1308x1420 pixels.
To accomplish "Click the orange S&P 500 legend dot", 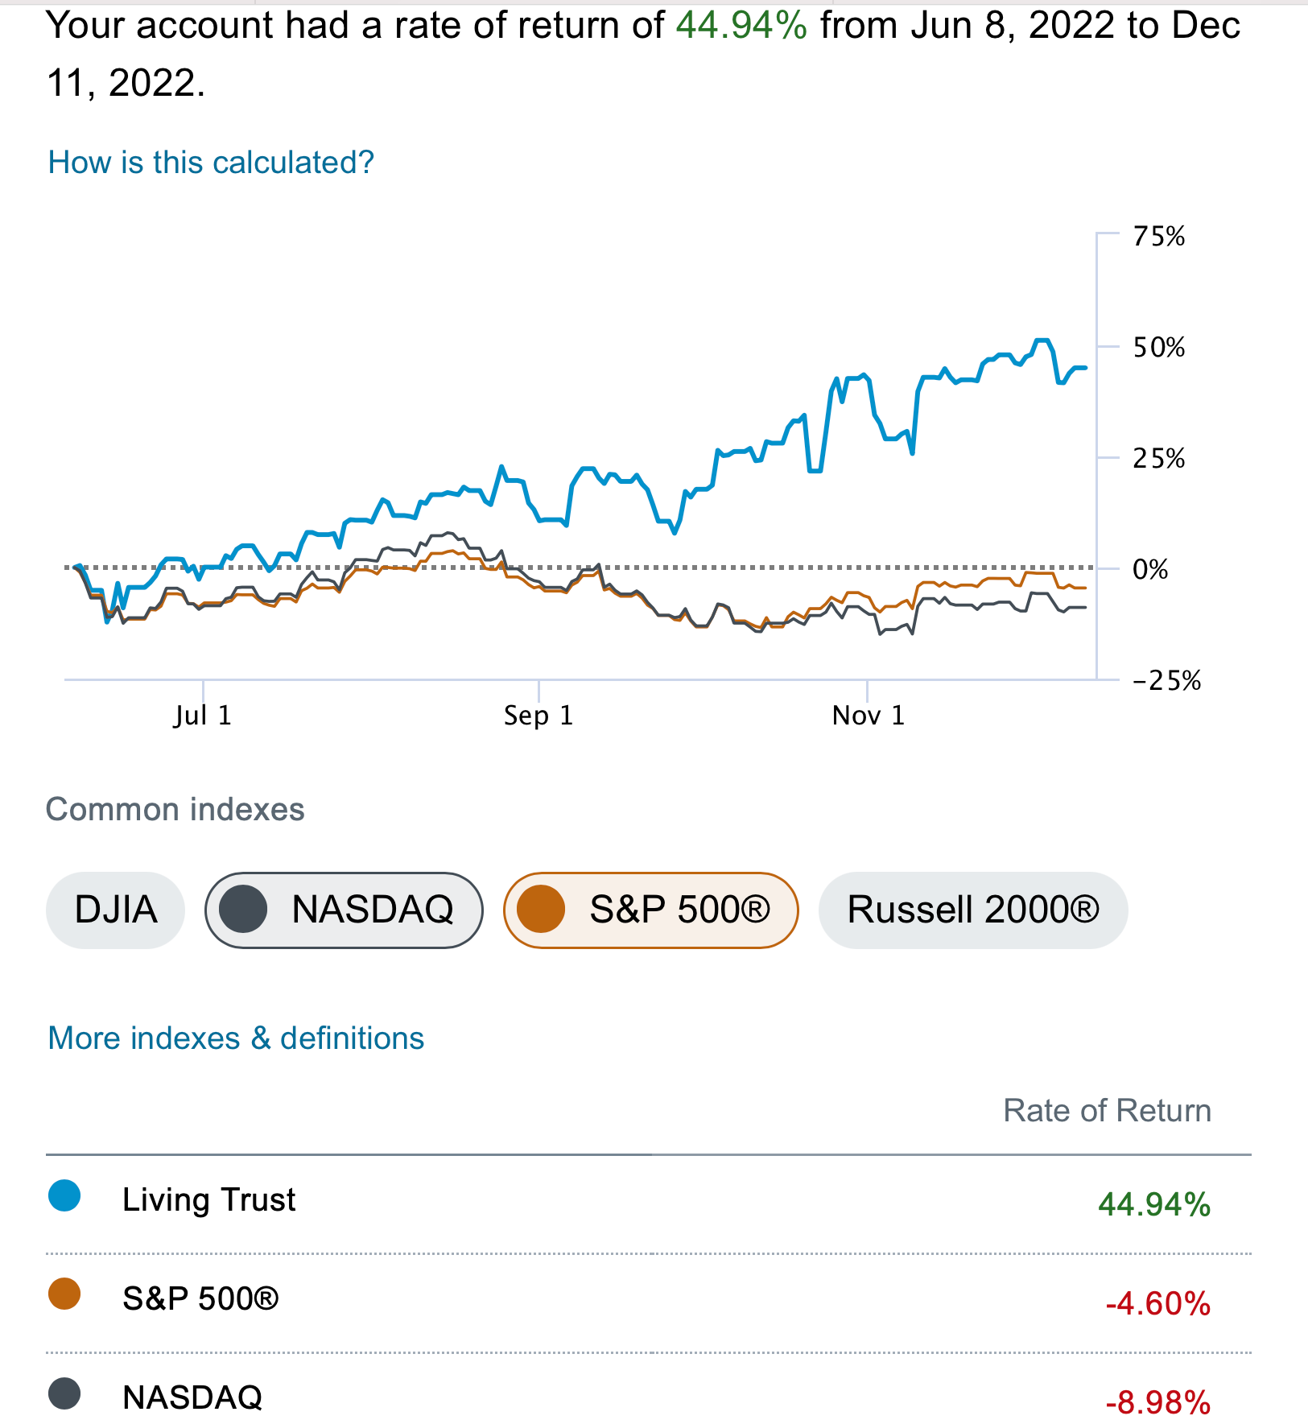I will tap(64, 1294).
